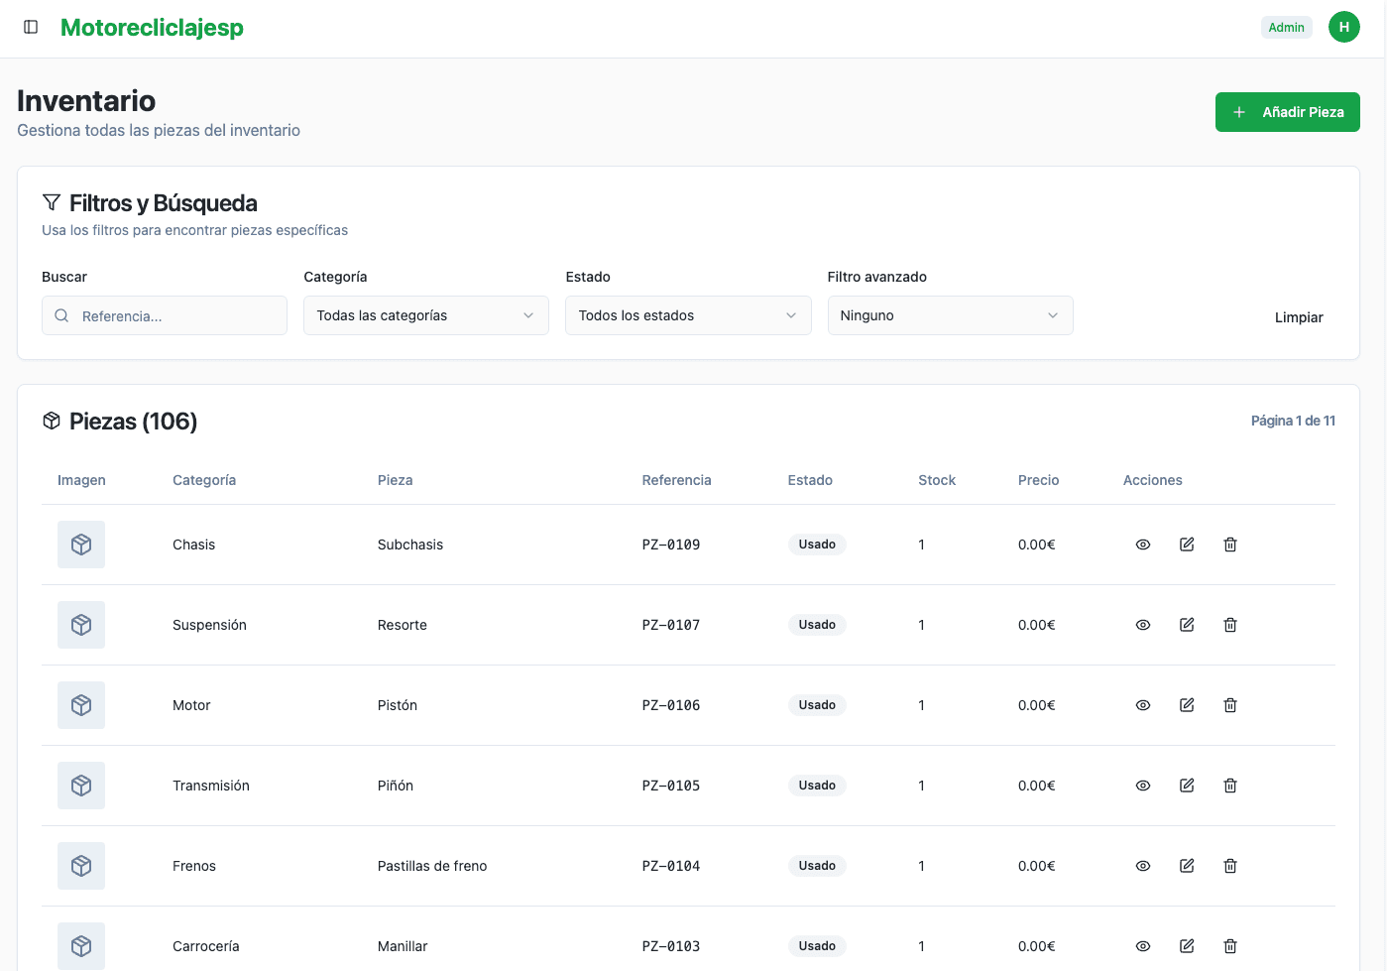Edit the Pastillas de freno part
Screen dimensions: 1387x971
tap(1187, 866)
